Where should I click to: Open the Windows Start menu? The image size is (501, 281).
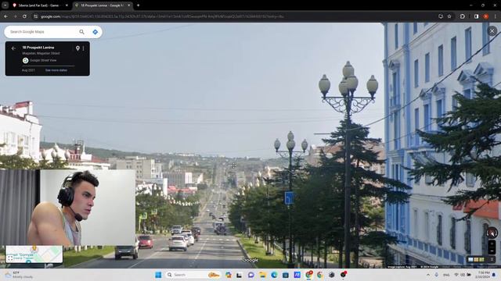point(158,275)
